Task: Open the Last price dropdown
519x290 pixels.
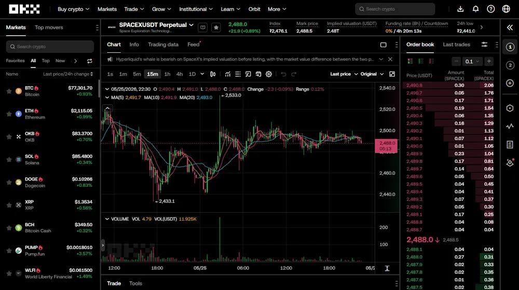Action: coord(344,74)
